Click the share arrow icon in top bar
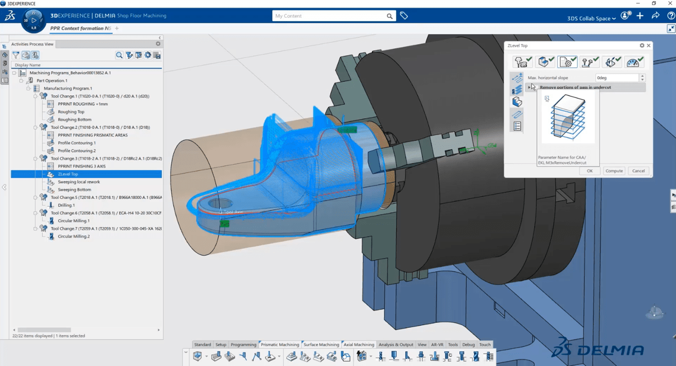 [x=655, y=16]
